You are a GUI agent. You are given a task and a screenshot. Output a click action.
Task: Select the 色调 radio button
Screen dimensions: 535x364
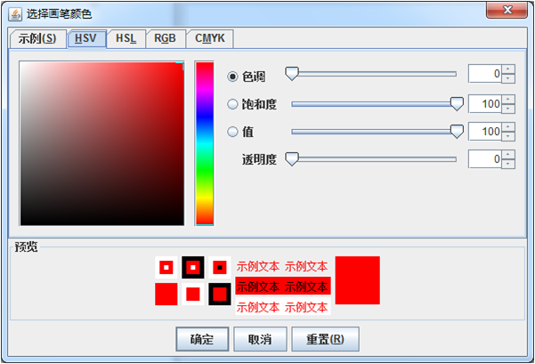[x=232, y=77]
